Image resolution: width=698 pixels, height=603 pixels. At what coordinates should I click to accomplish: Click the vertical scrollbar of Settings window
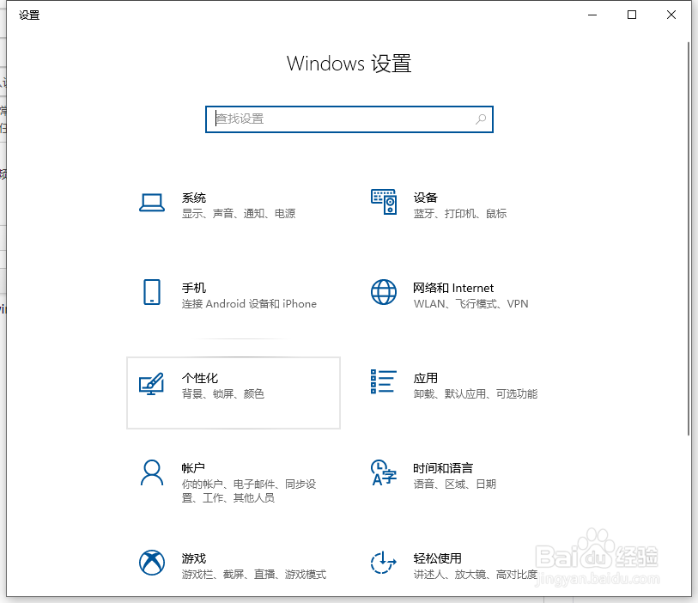(x=689, y=239)
